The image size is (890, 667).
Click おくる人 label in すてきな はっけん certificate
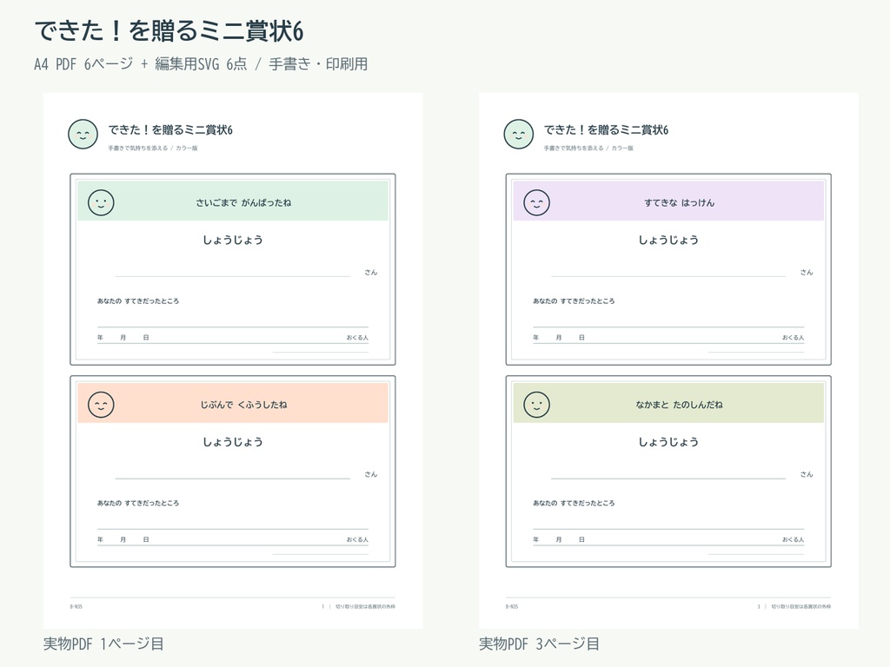pos(794,338)
